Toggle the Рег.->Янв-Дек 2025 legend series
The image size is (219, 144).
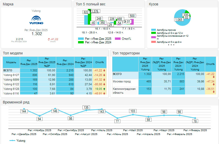[95, 39]
